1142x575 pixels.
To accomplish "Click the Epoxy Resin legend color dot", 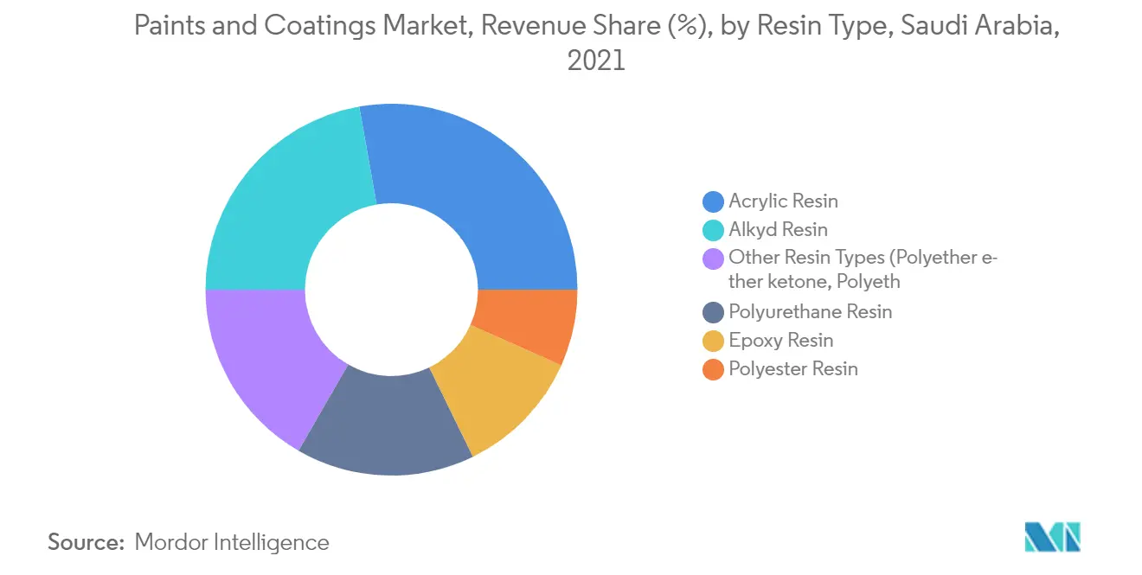I will click(x=711, y=340).
